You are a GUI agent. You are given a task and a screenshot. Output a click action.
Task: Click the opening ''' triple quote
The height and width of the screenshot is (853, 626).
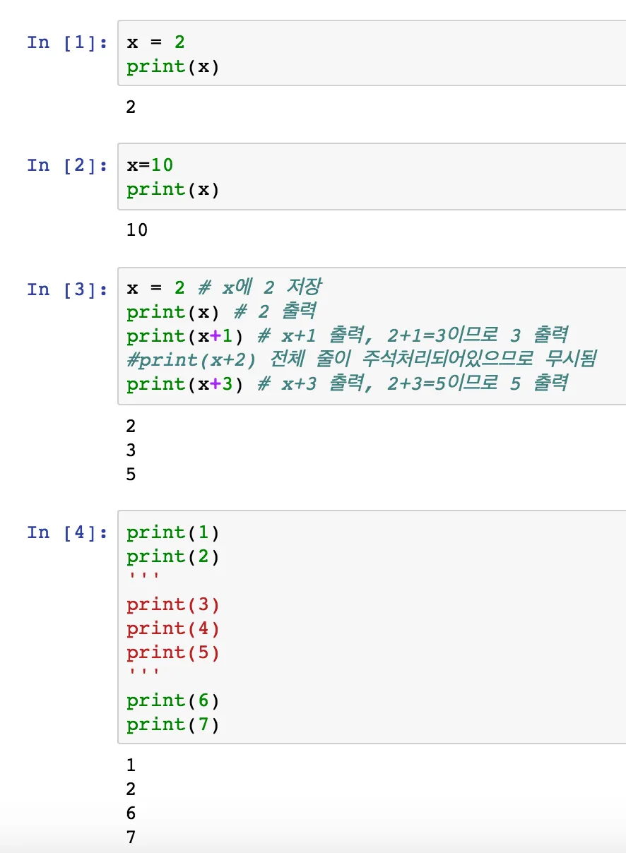tap(143, 577)
